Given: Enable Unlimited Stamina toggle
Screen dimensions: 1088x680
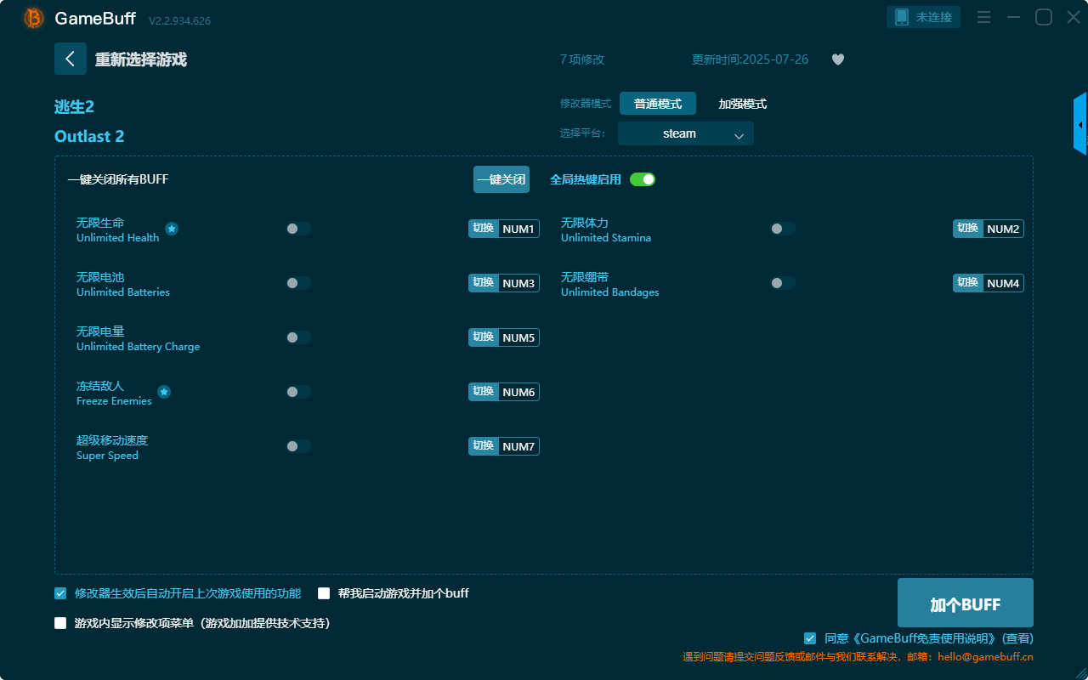Looking at the screenshot, I should tap(783, 229).
